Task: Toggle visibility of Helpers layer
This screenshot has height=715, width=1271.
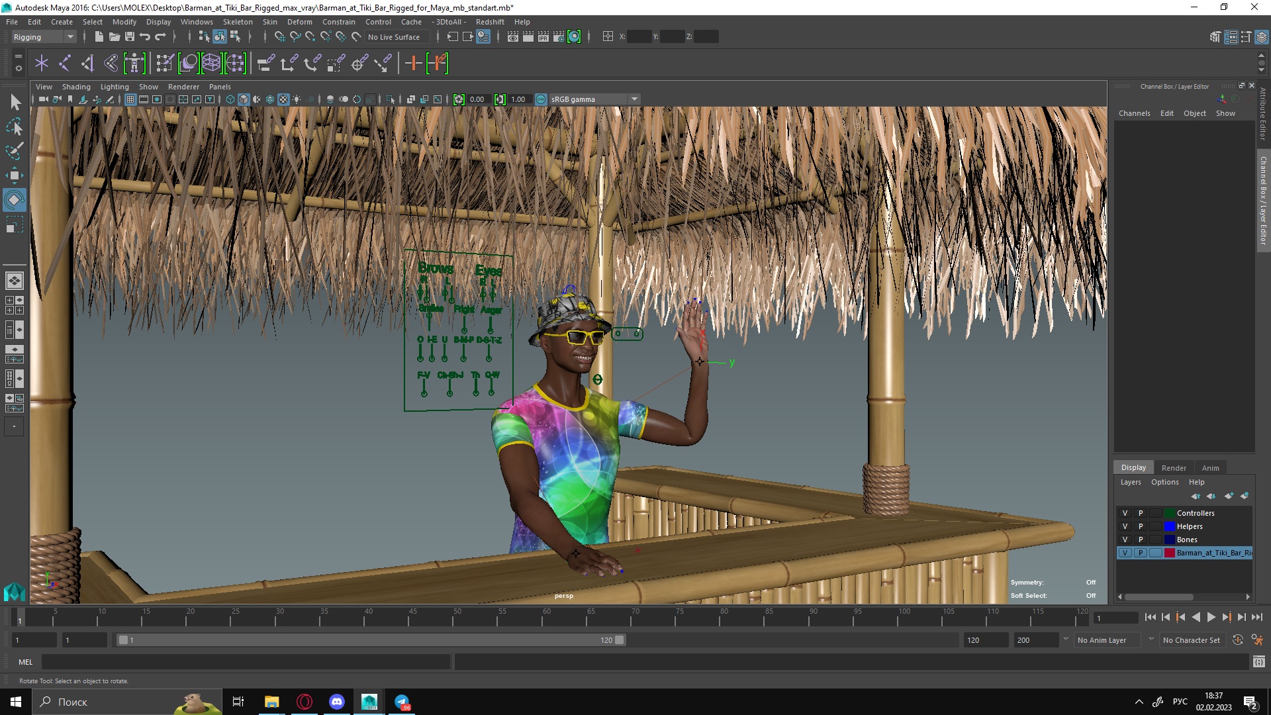Action: 1125,526
